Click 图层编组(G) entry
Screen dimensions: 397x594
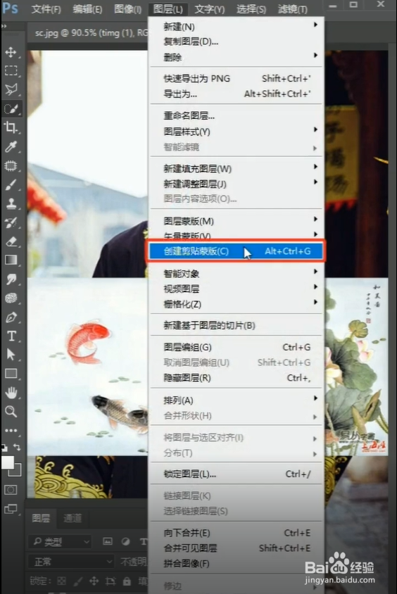236,347
